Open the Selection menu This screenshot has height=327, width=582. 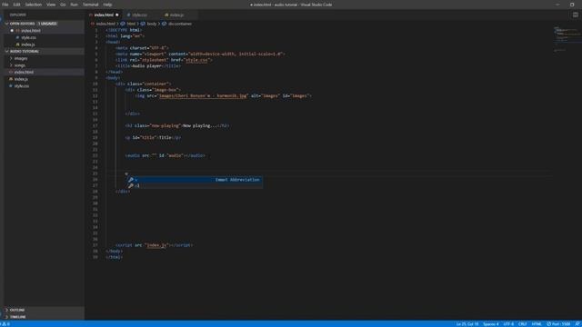point(34,5)
